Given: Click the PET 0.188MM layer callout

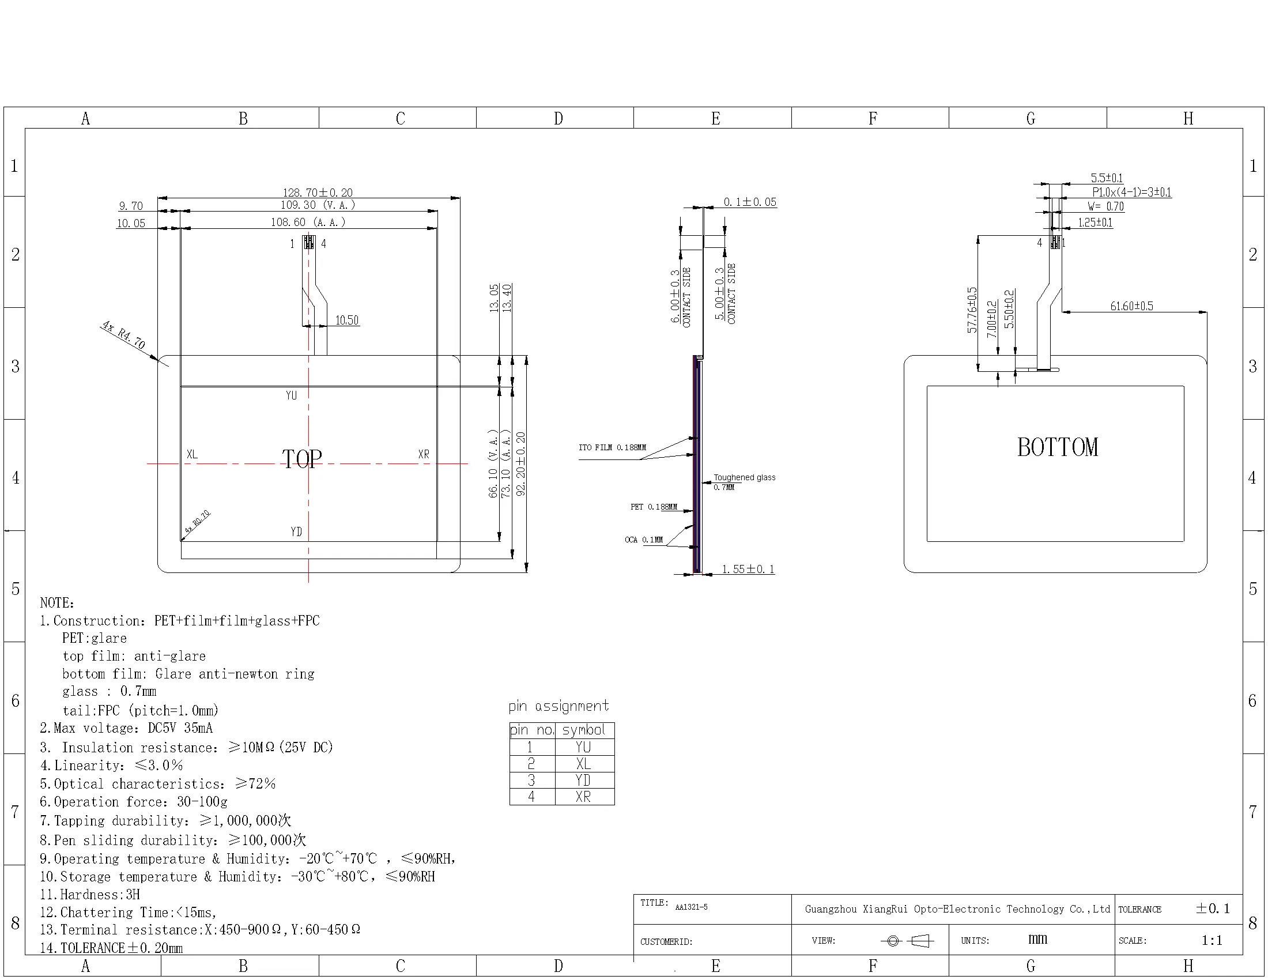Looking at the screenshot, I should (x=654, y=507).
